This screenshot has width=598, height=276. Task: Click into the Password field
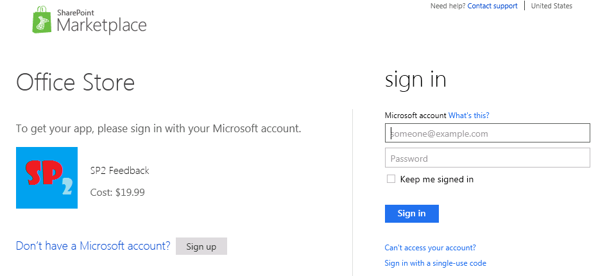pyautogui.click(x=488, y=158)
